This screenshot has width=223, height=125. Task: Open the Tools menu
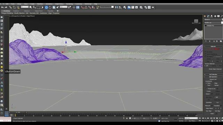13,4
